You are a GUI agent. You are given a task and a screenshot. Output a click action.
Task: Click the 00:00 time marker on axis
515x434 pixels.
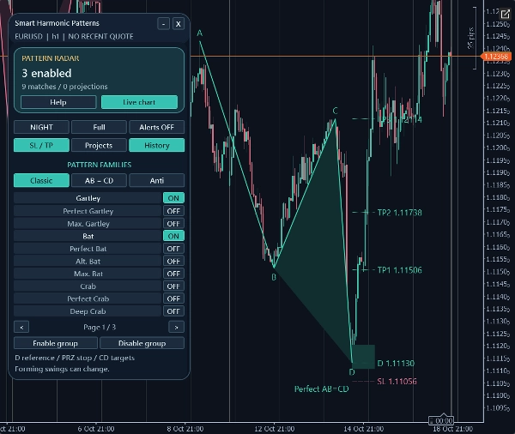point(441,420)
